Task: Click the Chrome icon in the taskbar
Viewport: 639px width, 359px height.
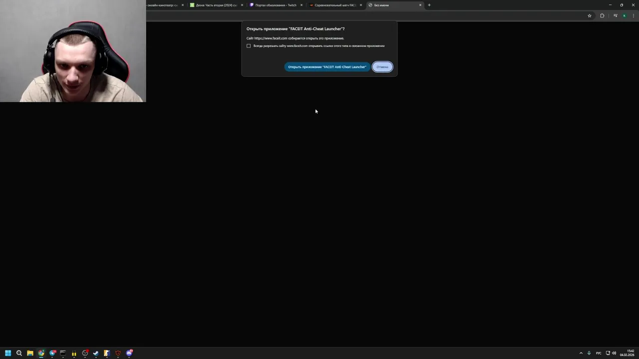Action: coord(41,353)
